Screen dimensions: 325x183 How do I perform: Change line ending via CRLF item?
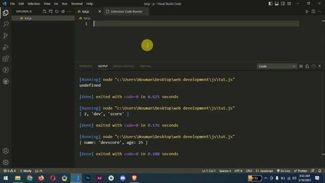(x=249, y=171)
